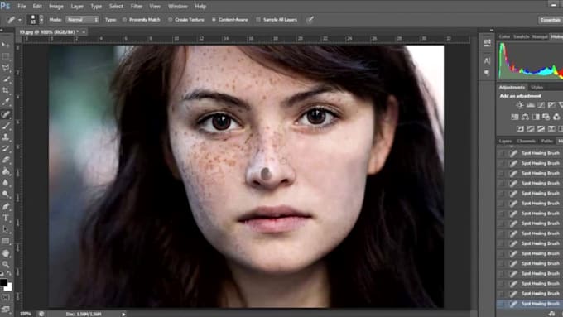Select the Move tool
The height and width of the screenshot is (317, 563).
click(x=6, y=45)
